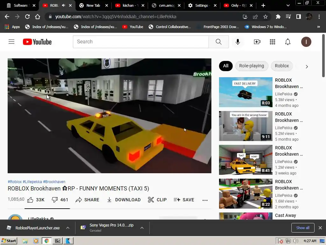326x245 pixels.
Task: Close the downloads bar with X
Action: (320, 228)
